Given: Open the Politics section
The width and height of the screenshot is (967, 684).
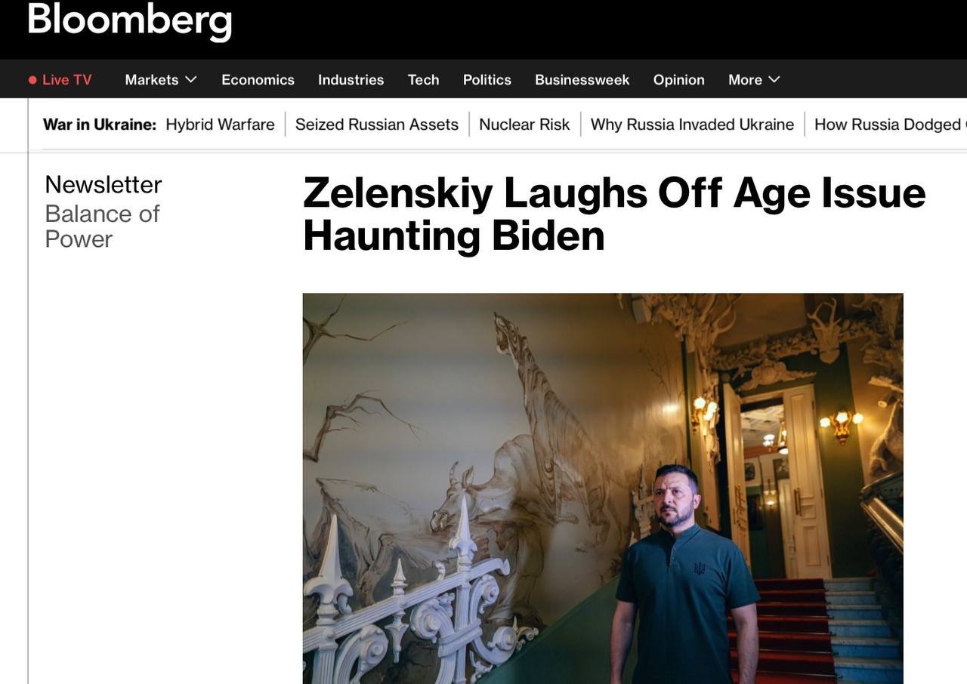Looking at the screenshot, I should 487,80.
